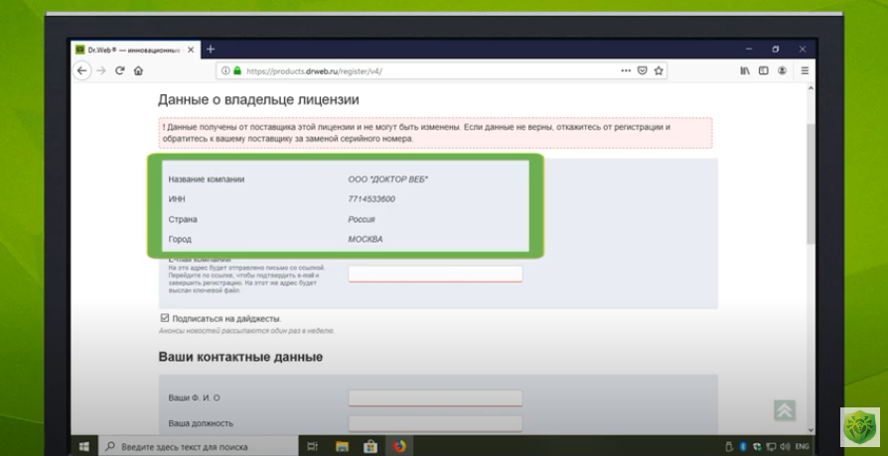Select the ИНН value 7714533600

click(x=371, y=199)
